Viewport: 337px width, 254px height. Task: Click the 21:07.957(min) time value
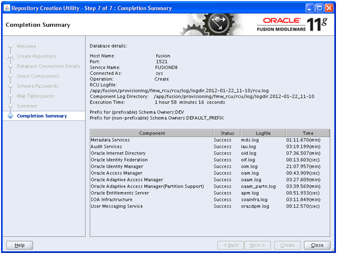click(303, 166)
